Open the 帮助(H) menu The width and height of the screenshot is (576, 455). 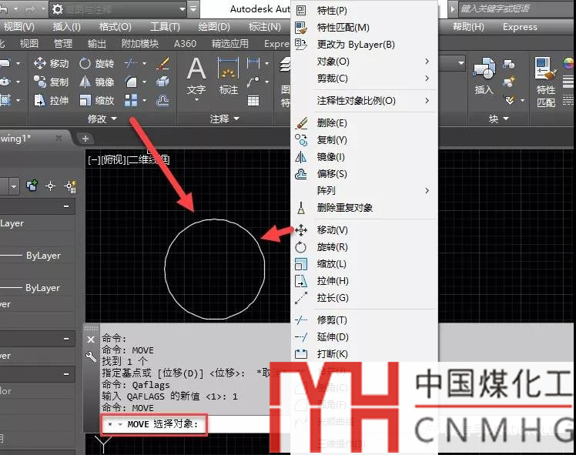pos(468,26)
